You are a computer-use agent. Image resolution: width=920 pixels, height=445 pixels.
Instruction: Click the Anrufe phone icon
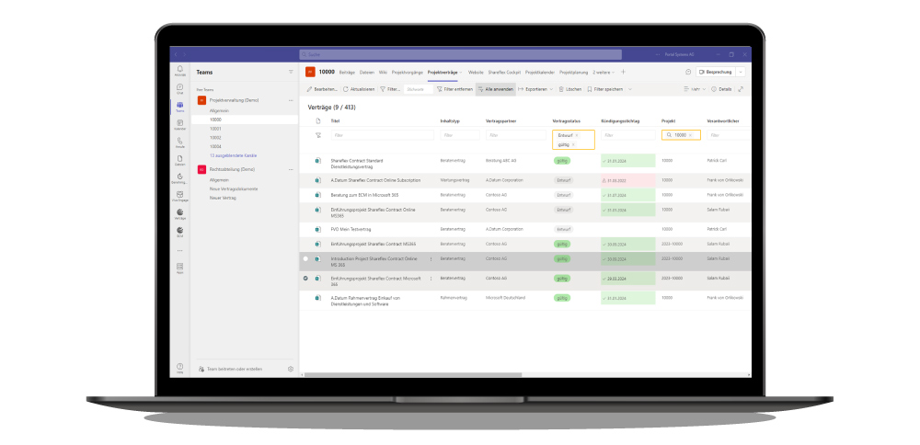click(179, 142)
